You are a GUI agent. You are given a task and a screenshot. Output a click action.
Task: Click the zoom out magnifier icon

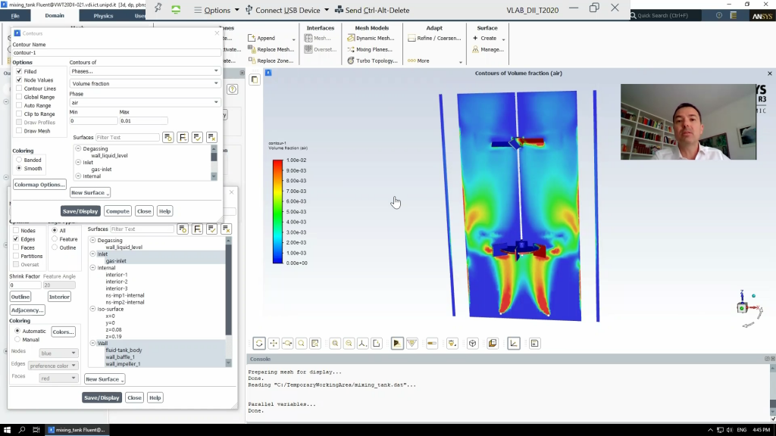(x=349, y=344)
